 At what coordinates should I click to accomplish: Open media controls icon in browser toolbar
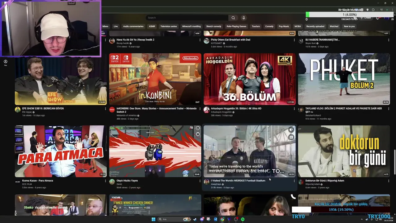(x=381, y=10)
